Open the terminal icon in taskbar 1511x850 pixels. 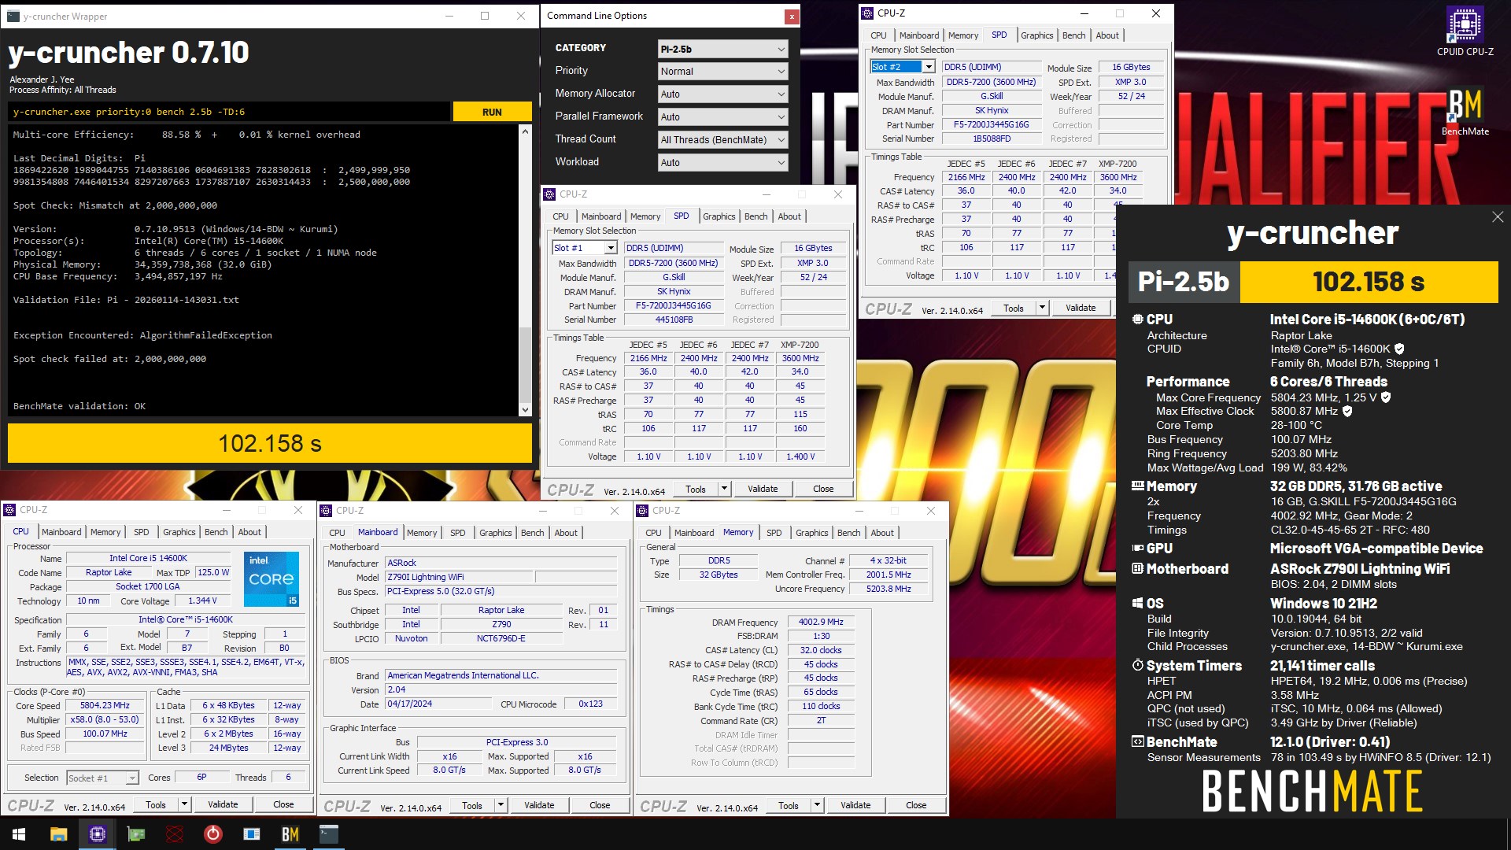(x=329, y=834)
